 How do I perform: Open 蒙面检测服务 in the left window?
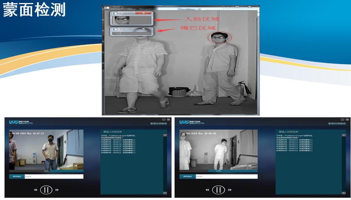tap(158, 123)
